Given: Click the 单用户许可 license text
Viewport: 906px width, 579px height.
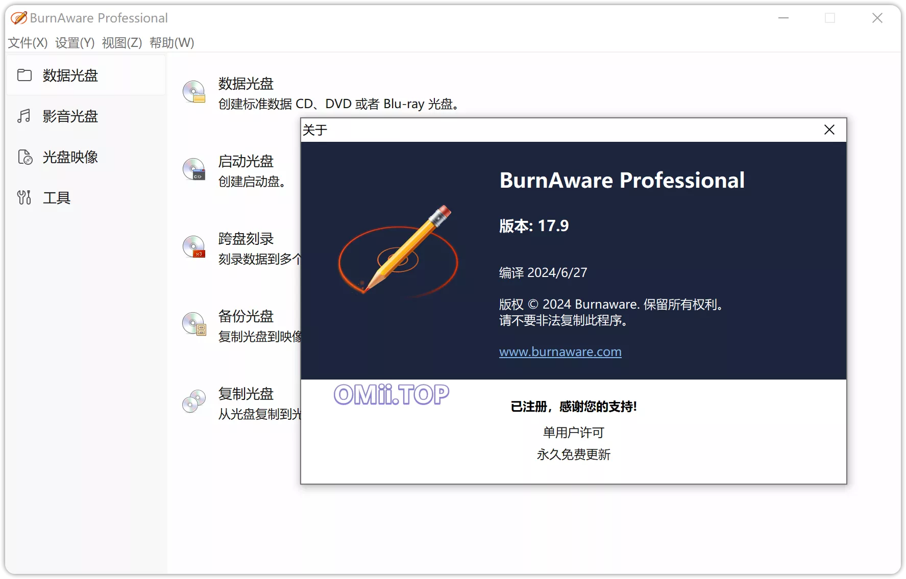Looking at the screenshot, I should pyautogui.click(x=574, y=433).
